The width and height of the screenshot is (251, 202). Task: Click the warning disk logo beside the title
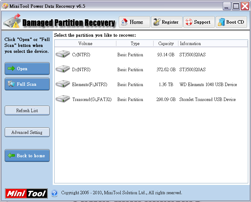[x=13, y=22]
